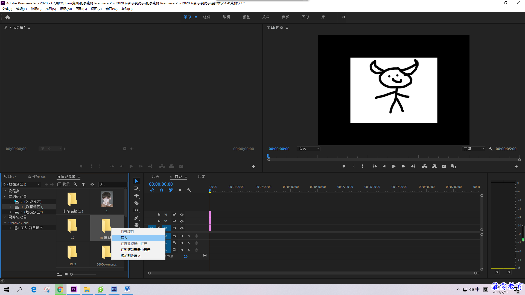Screen dimensions: 525x295
Task: Open the D: drive path dropdown
Action: (x=21, y=184)
